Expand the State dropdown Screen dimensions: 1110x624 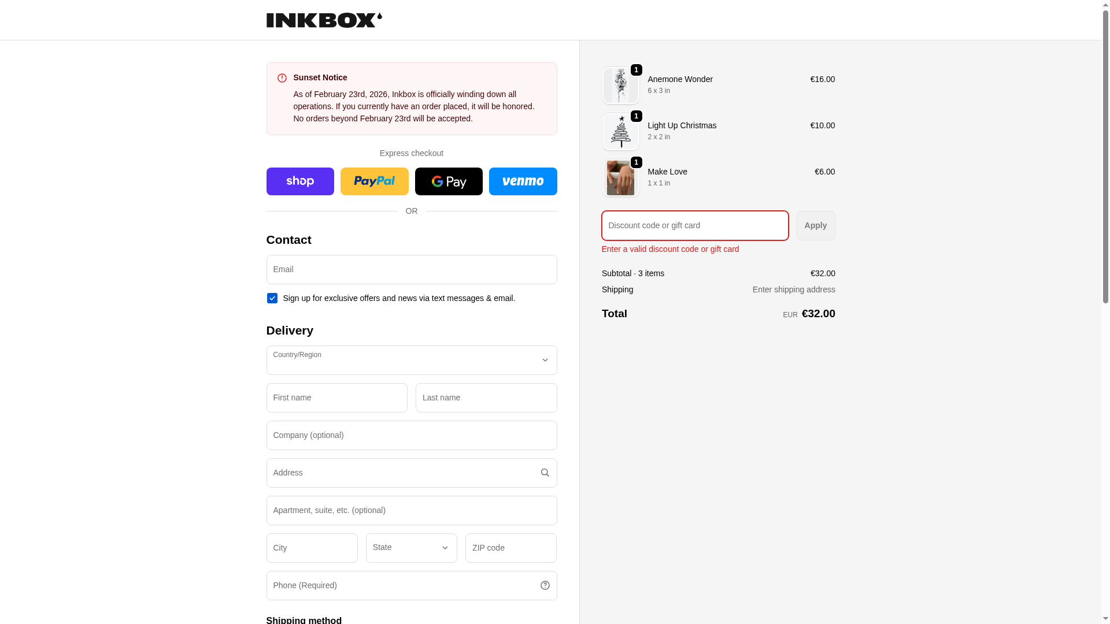tap(411, 548)
